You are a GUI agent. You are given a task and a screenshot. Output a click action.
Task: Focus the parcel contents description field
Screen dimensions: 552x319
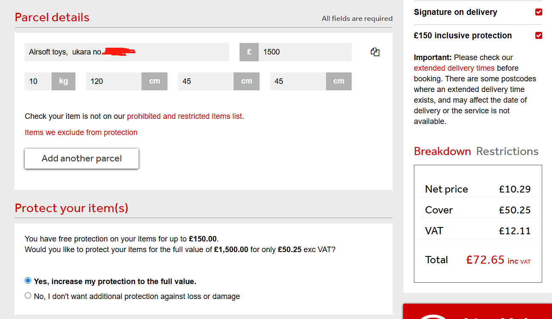(127, 52)
